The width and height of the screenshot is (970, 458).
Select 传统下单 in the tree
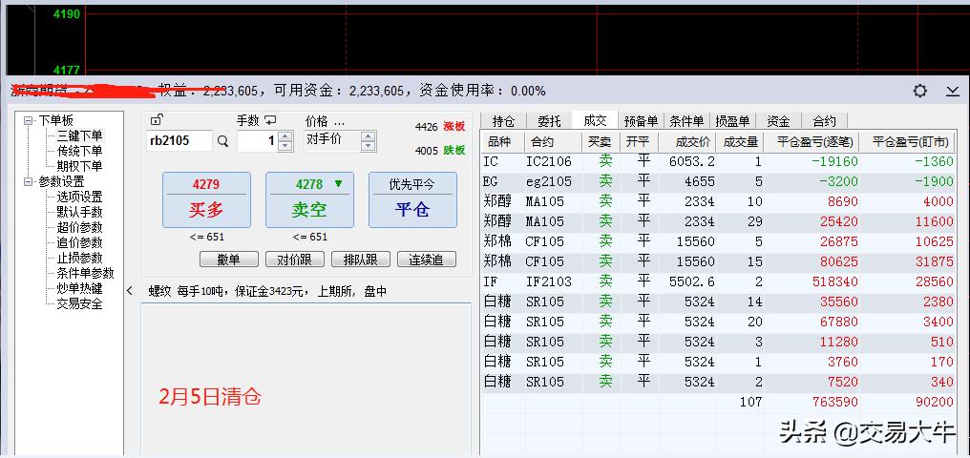[80, 152]
